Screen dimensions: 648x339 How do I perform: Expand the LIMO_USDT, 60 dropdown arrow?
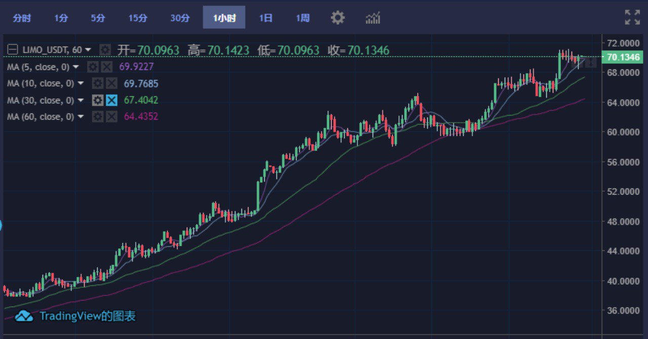point(88,50)
